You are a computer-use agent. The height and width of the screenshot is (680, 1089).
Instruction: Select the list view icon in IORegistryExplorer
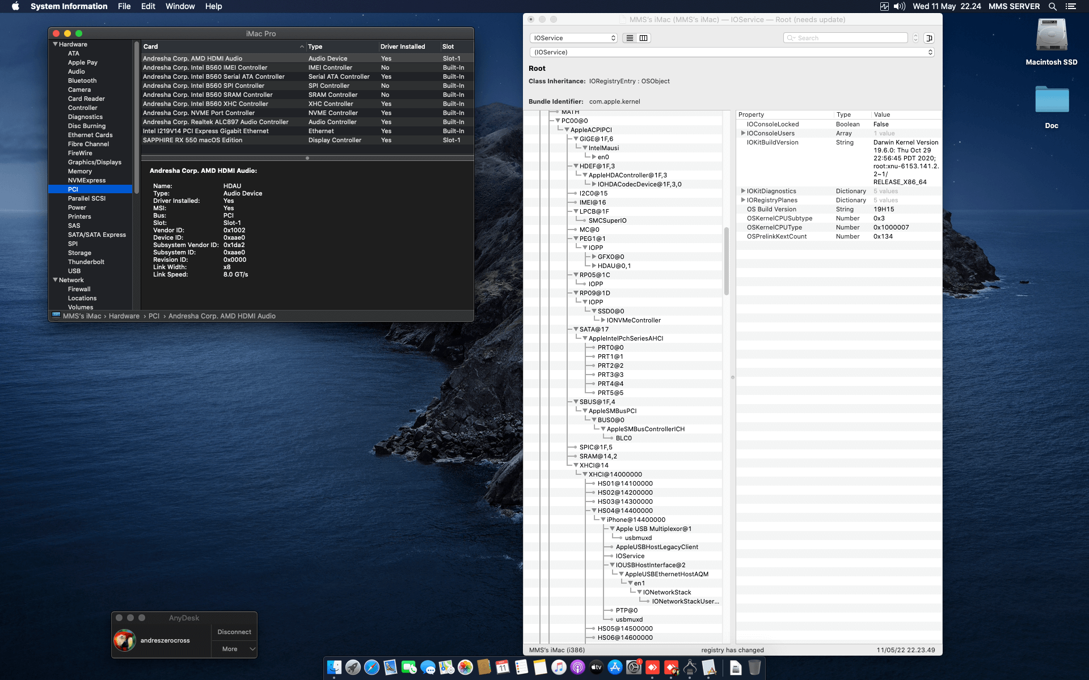pyautogui.click(x=630, y=37)
